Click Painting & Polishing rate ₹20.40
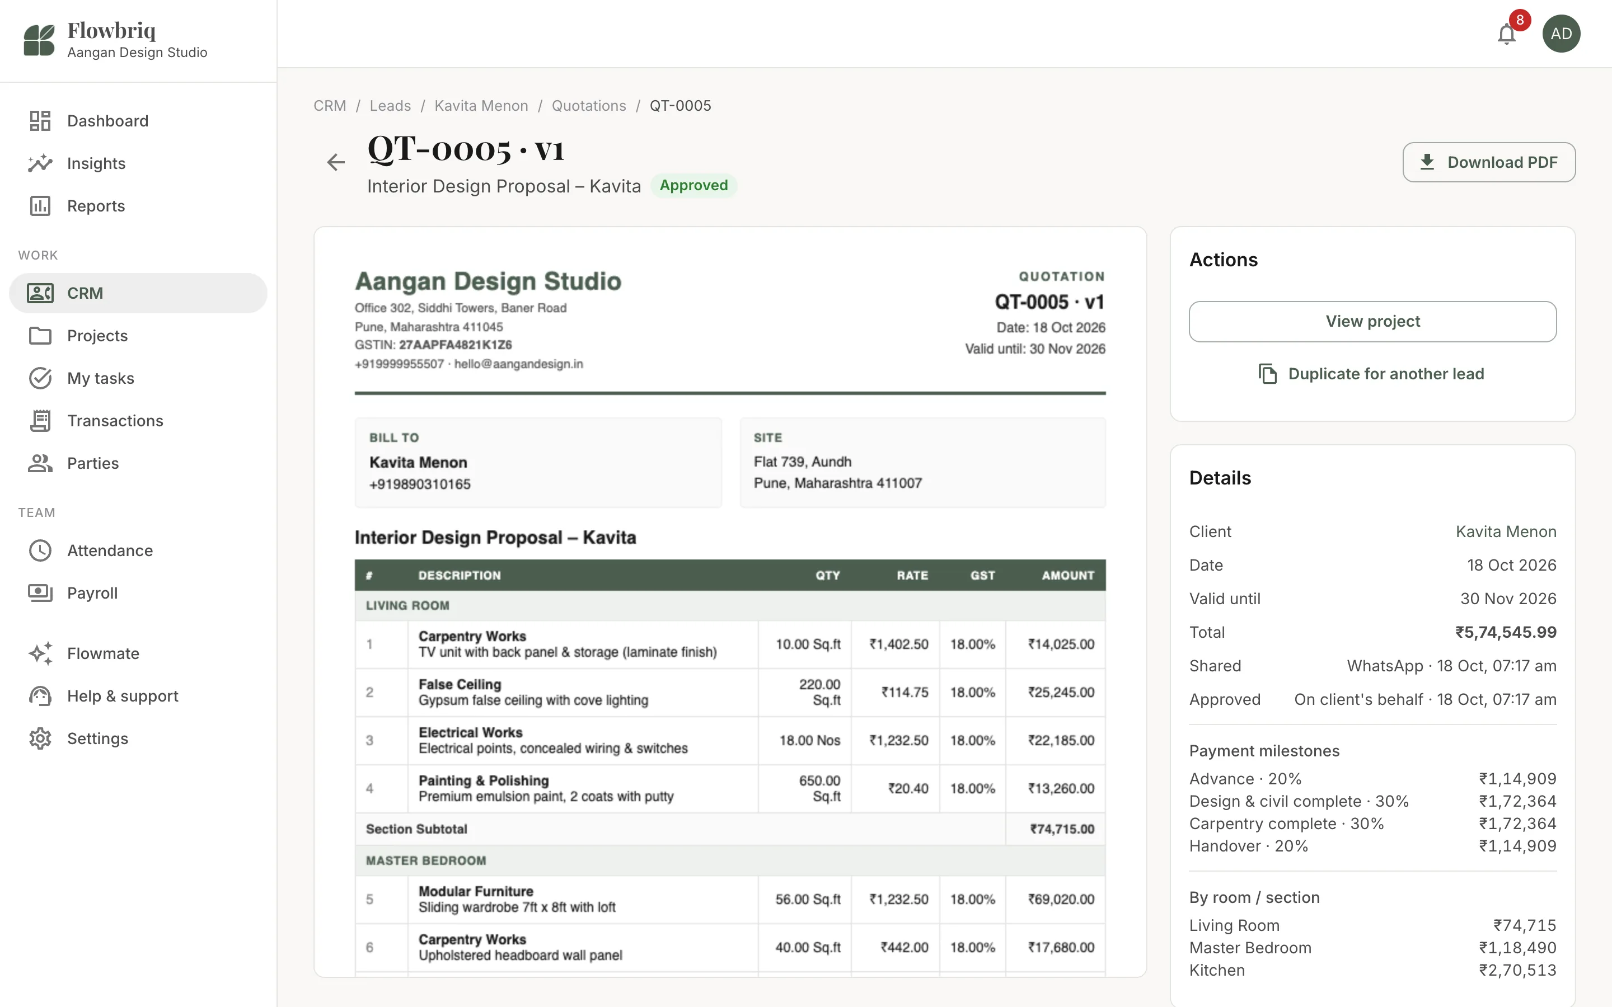The image size is (1612, 1007). pyautogui.click(x=908, y=789)
